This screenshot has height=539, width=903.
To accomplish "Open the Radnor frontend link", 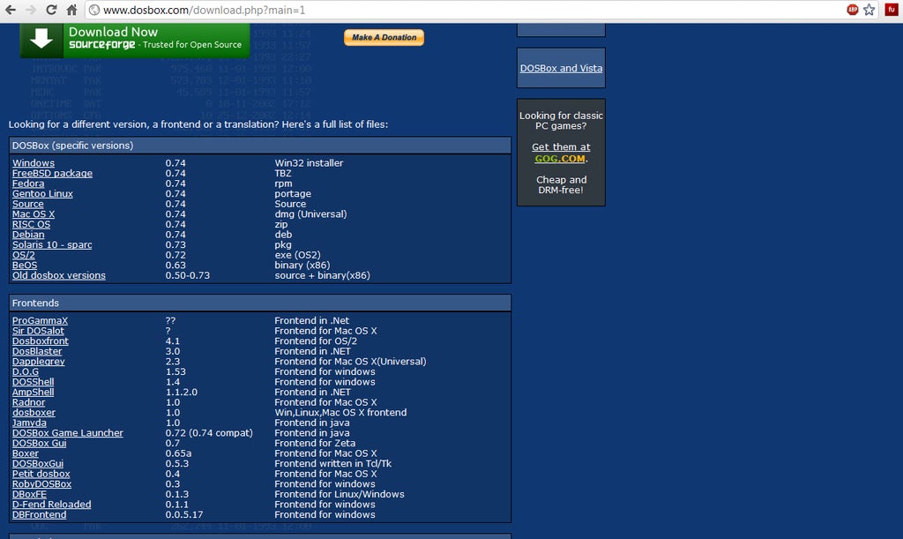I will pyautogui.click(x=28, y=402).
